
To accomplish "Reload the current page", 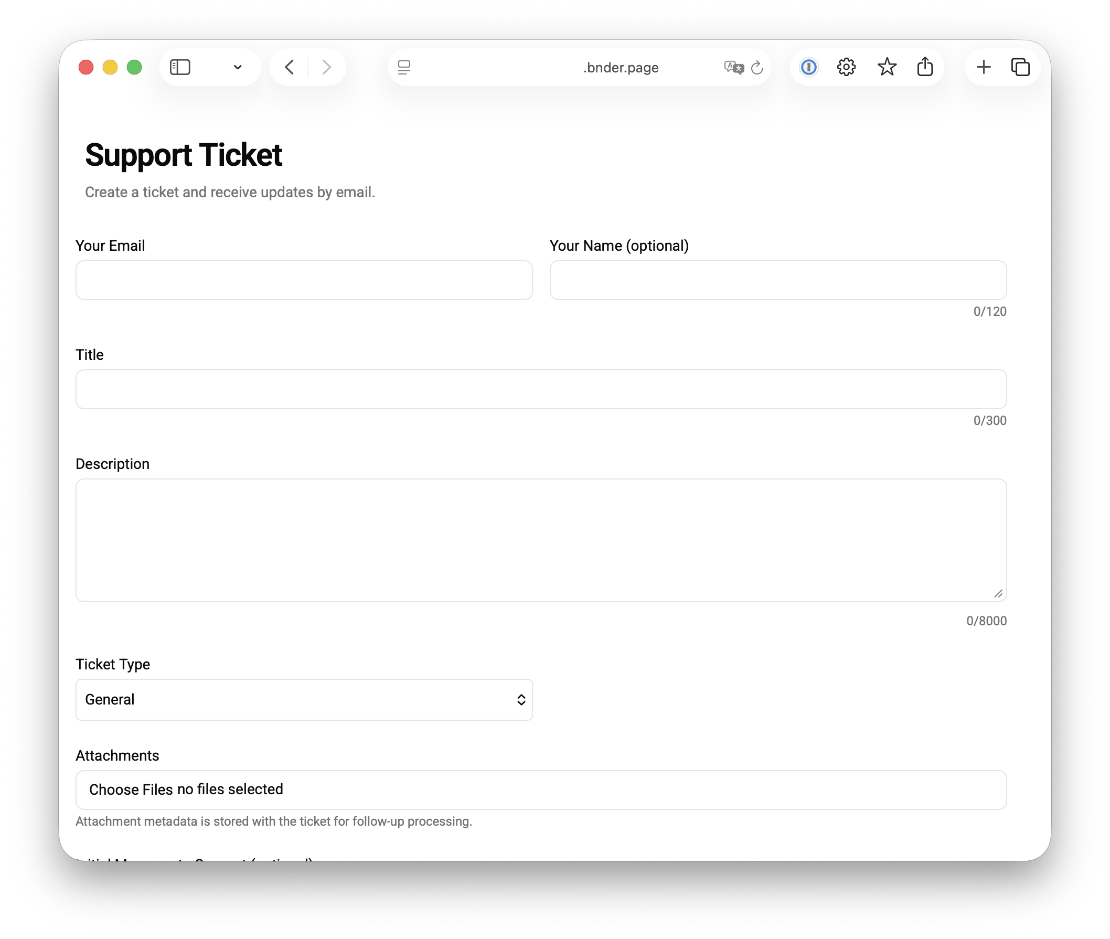I will click(x=757, y=67).
